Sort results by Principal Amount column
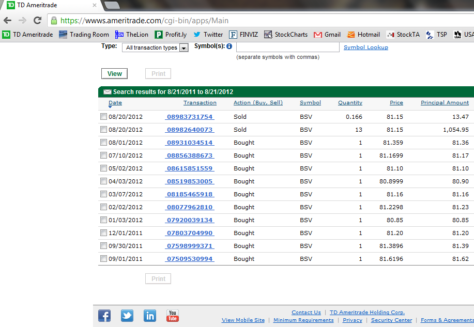The image size is (474, 327). (x=445, y=103)
